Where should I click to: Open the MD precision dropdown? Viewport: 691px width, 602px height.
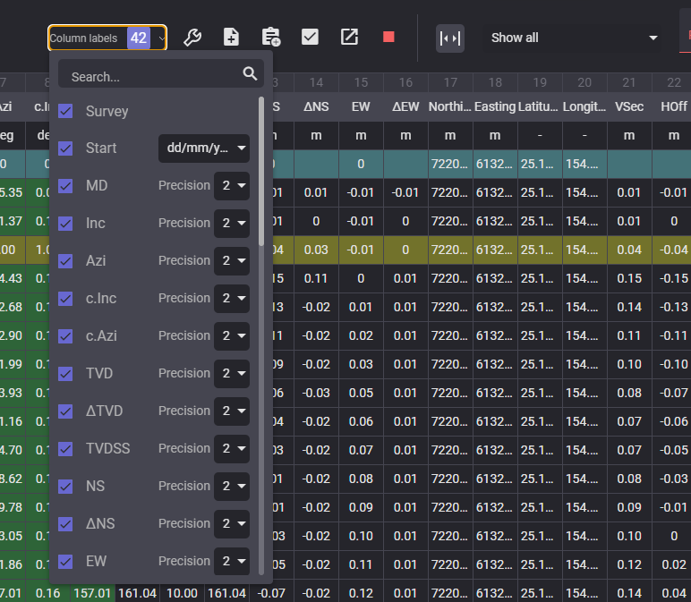coord(232,186)
